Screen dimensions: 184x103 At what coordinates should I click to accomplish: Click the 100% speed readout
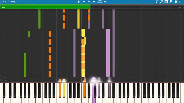(99, 1)
